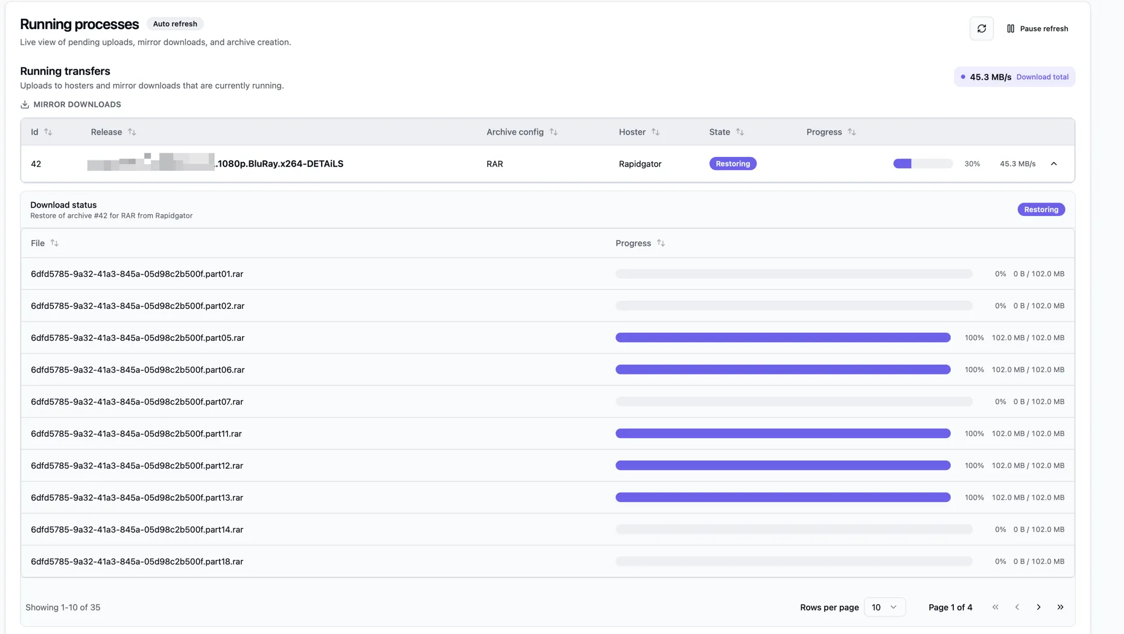
Task: Sort by Hoster column arrows
Action: (655, 132)
